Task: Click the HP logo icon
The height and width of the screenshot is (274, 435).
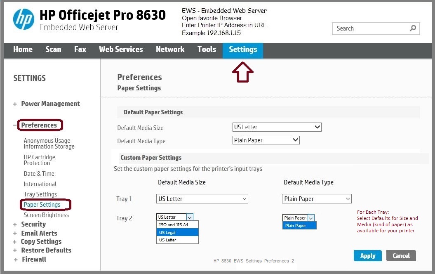Action: pyautogui.click(x=24, y=19)
